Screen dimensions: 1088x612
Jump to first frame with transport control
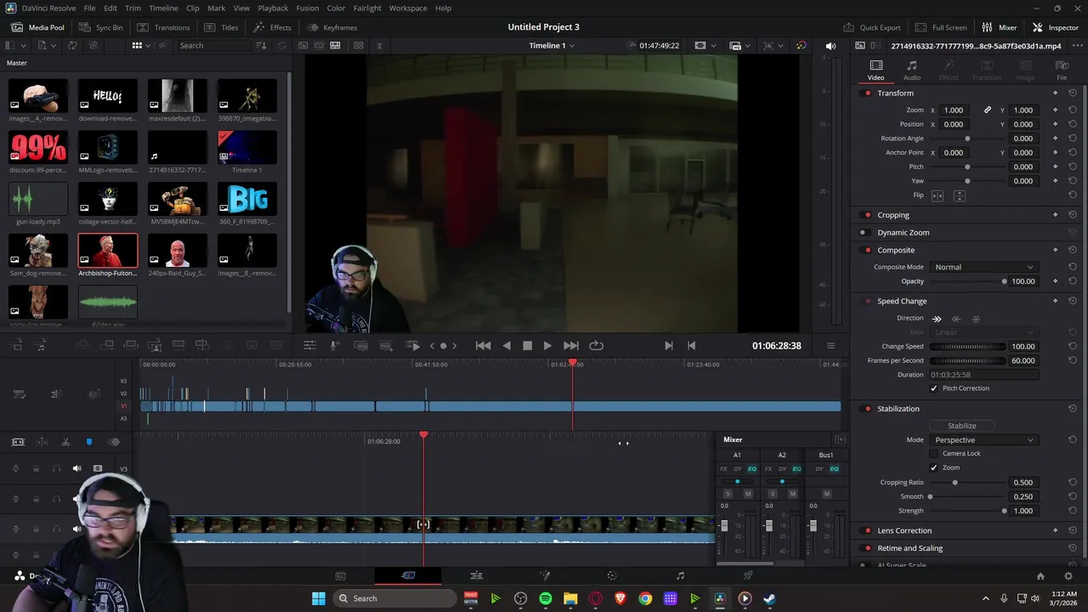[483, 345]
